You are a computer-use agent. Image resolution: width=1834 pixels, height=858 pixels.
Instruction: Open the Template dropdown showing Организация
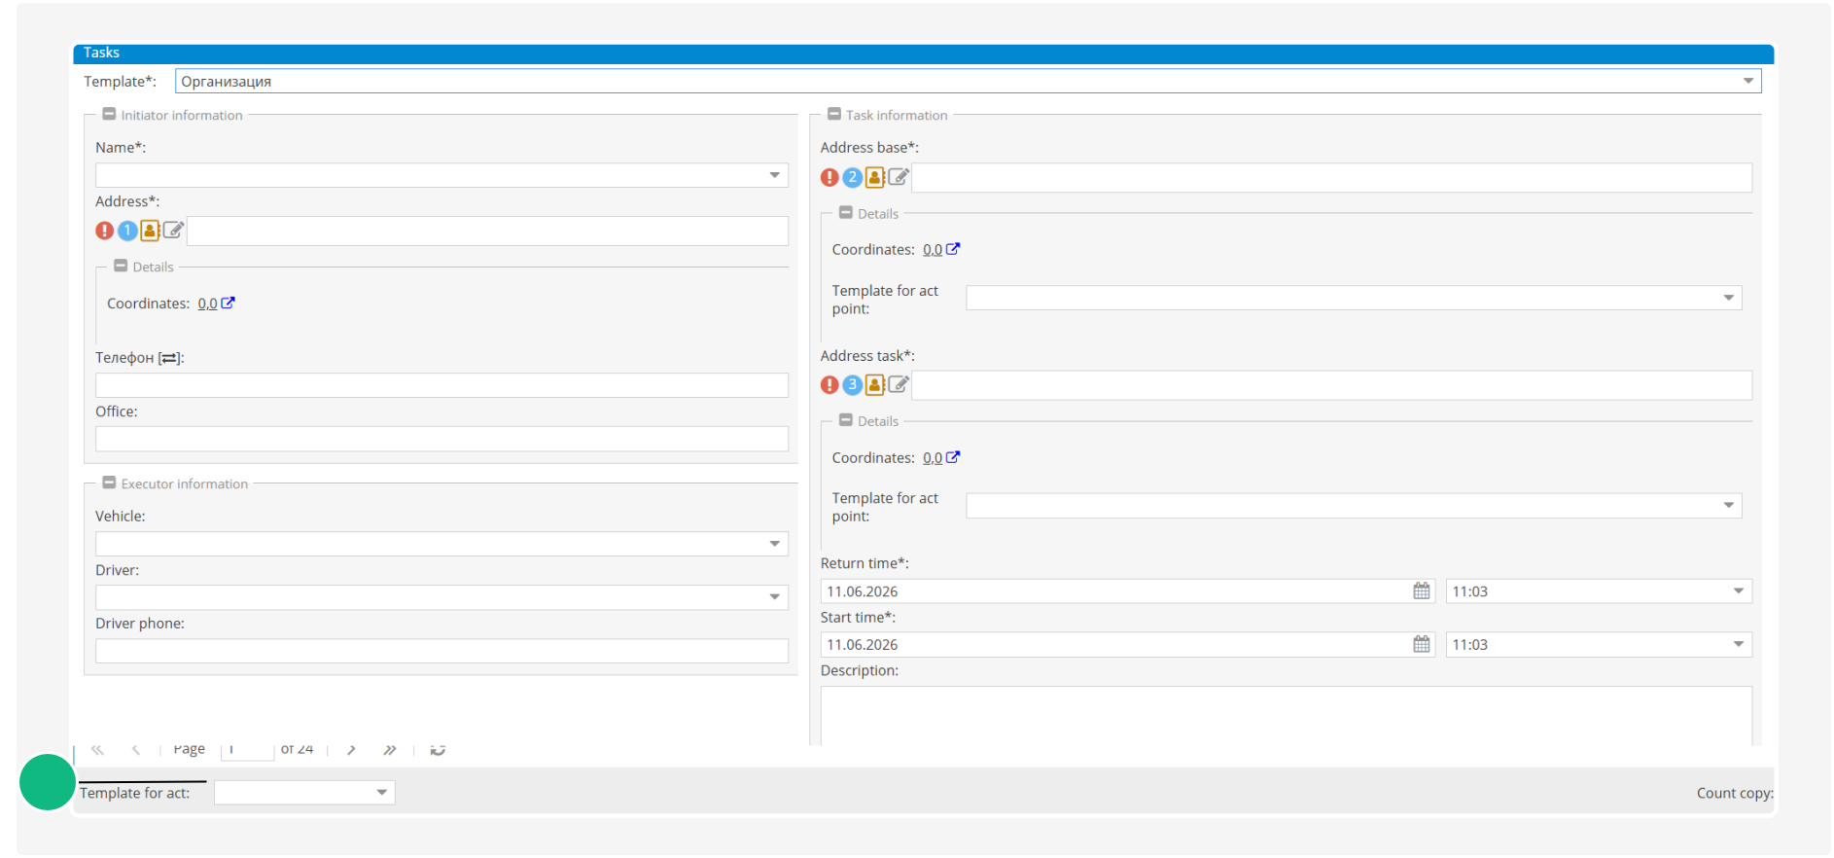(x=1748, y=81)
